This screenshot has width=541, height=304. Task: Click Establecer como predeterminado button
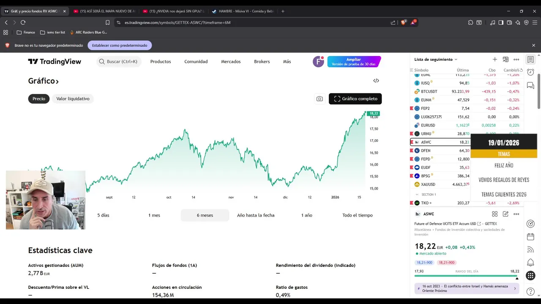120,45
